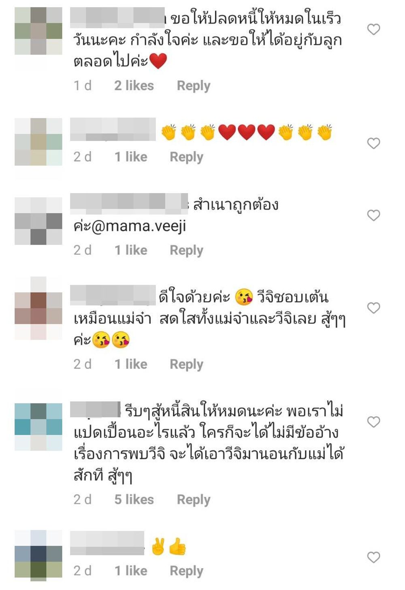Open the first commenter's profile picture

click(38, 31)
